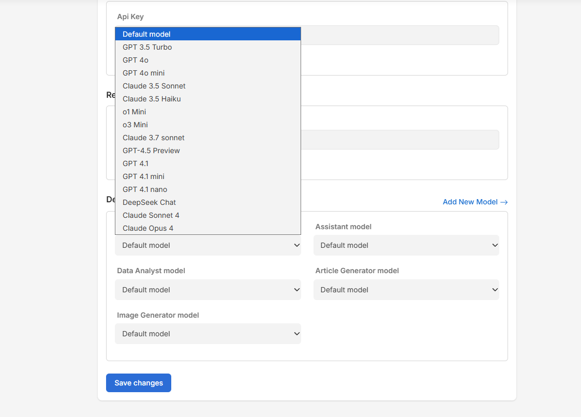Choose Claude 3.5 Haiku option
This screenshot has height=417, width=581.
[208, 99]
